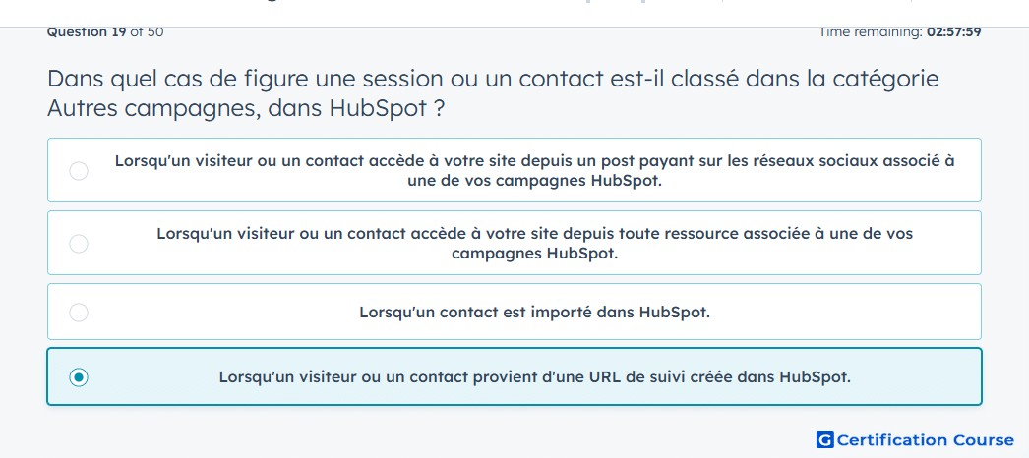Click the text 'Lorsqu'un contact est importé dans HubSpot'
This screenshot has width=1029, height=458.
(535, 313)
